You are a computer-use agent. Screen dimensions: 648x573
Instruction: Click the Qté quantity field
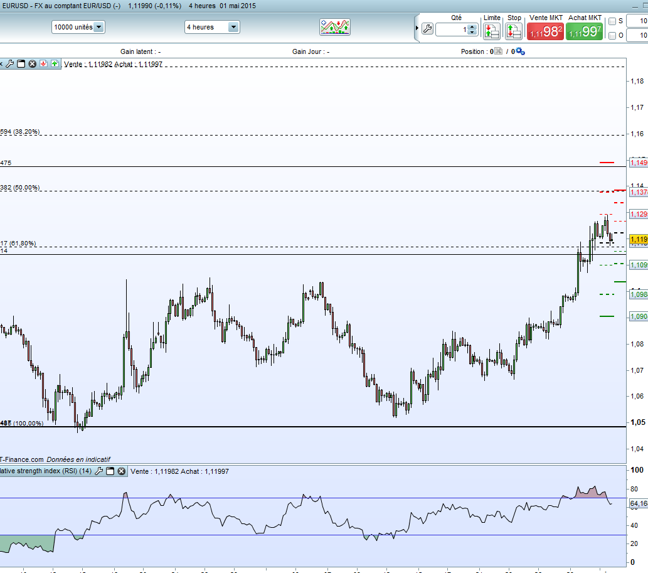pyautogui.click(x=452, y=29)
